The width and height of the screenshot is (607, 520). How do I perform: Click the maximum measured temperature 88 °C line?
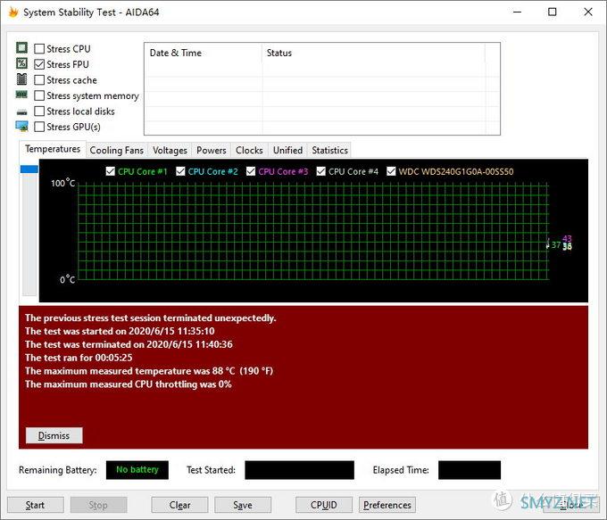[x=149, y=371]
